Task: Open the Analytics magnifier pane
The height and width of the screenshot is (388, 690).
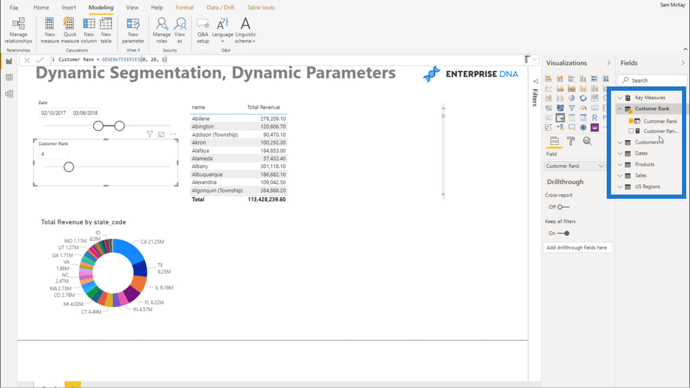Action: pos(587,141)
